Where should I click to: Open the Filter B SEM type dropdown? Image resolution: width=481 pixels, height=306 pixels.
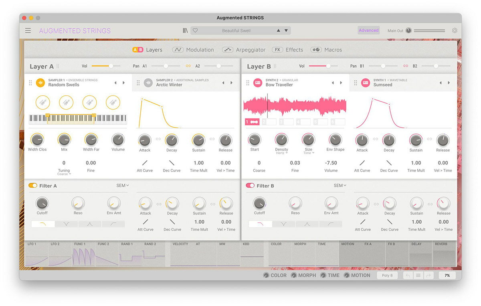[x=340, y=186]
